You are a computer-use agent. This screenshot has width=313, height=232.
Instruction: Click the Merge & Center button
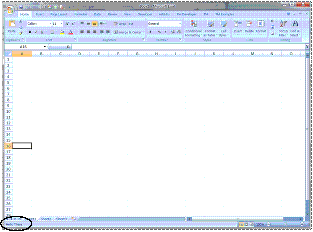[128, 32]
